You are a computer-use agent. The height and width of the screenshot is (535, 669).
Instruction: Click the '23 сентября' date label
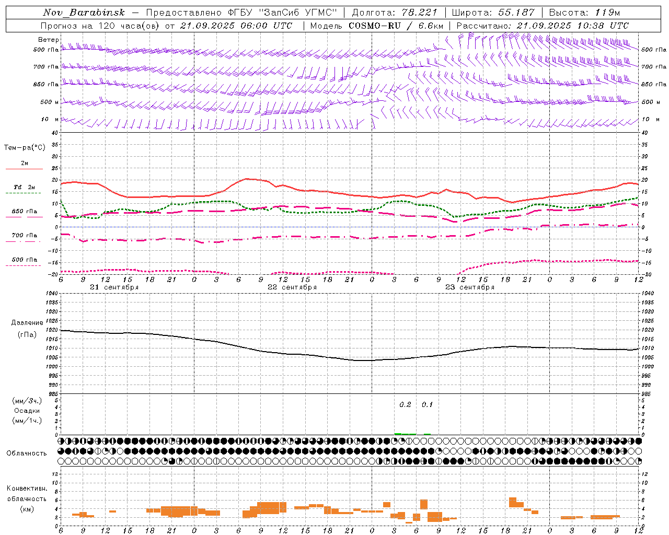pos(470,287)
